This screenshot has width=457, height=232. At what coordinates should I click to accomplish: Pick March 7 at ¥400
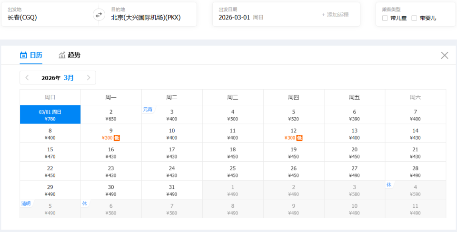(415, 115)
